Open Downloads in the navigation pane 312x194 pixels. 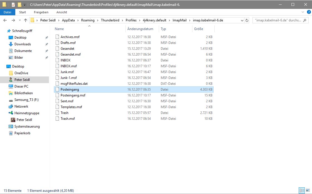[x=23, y=44]
